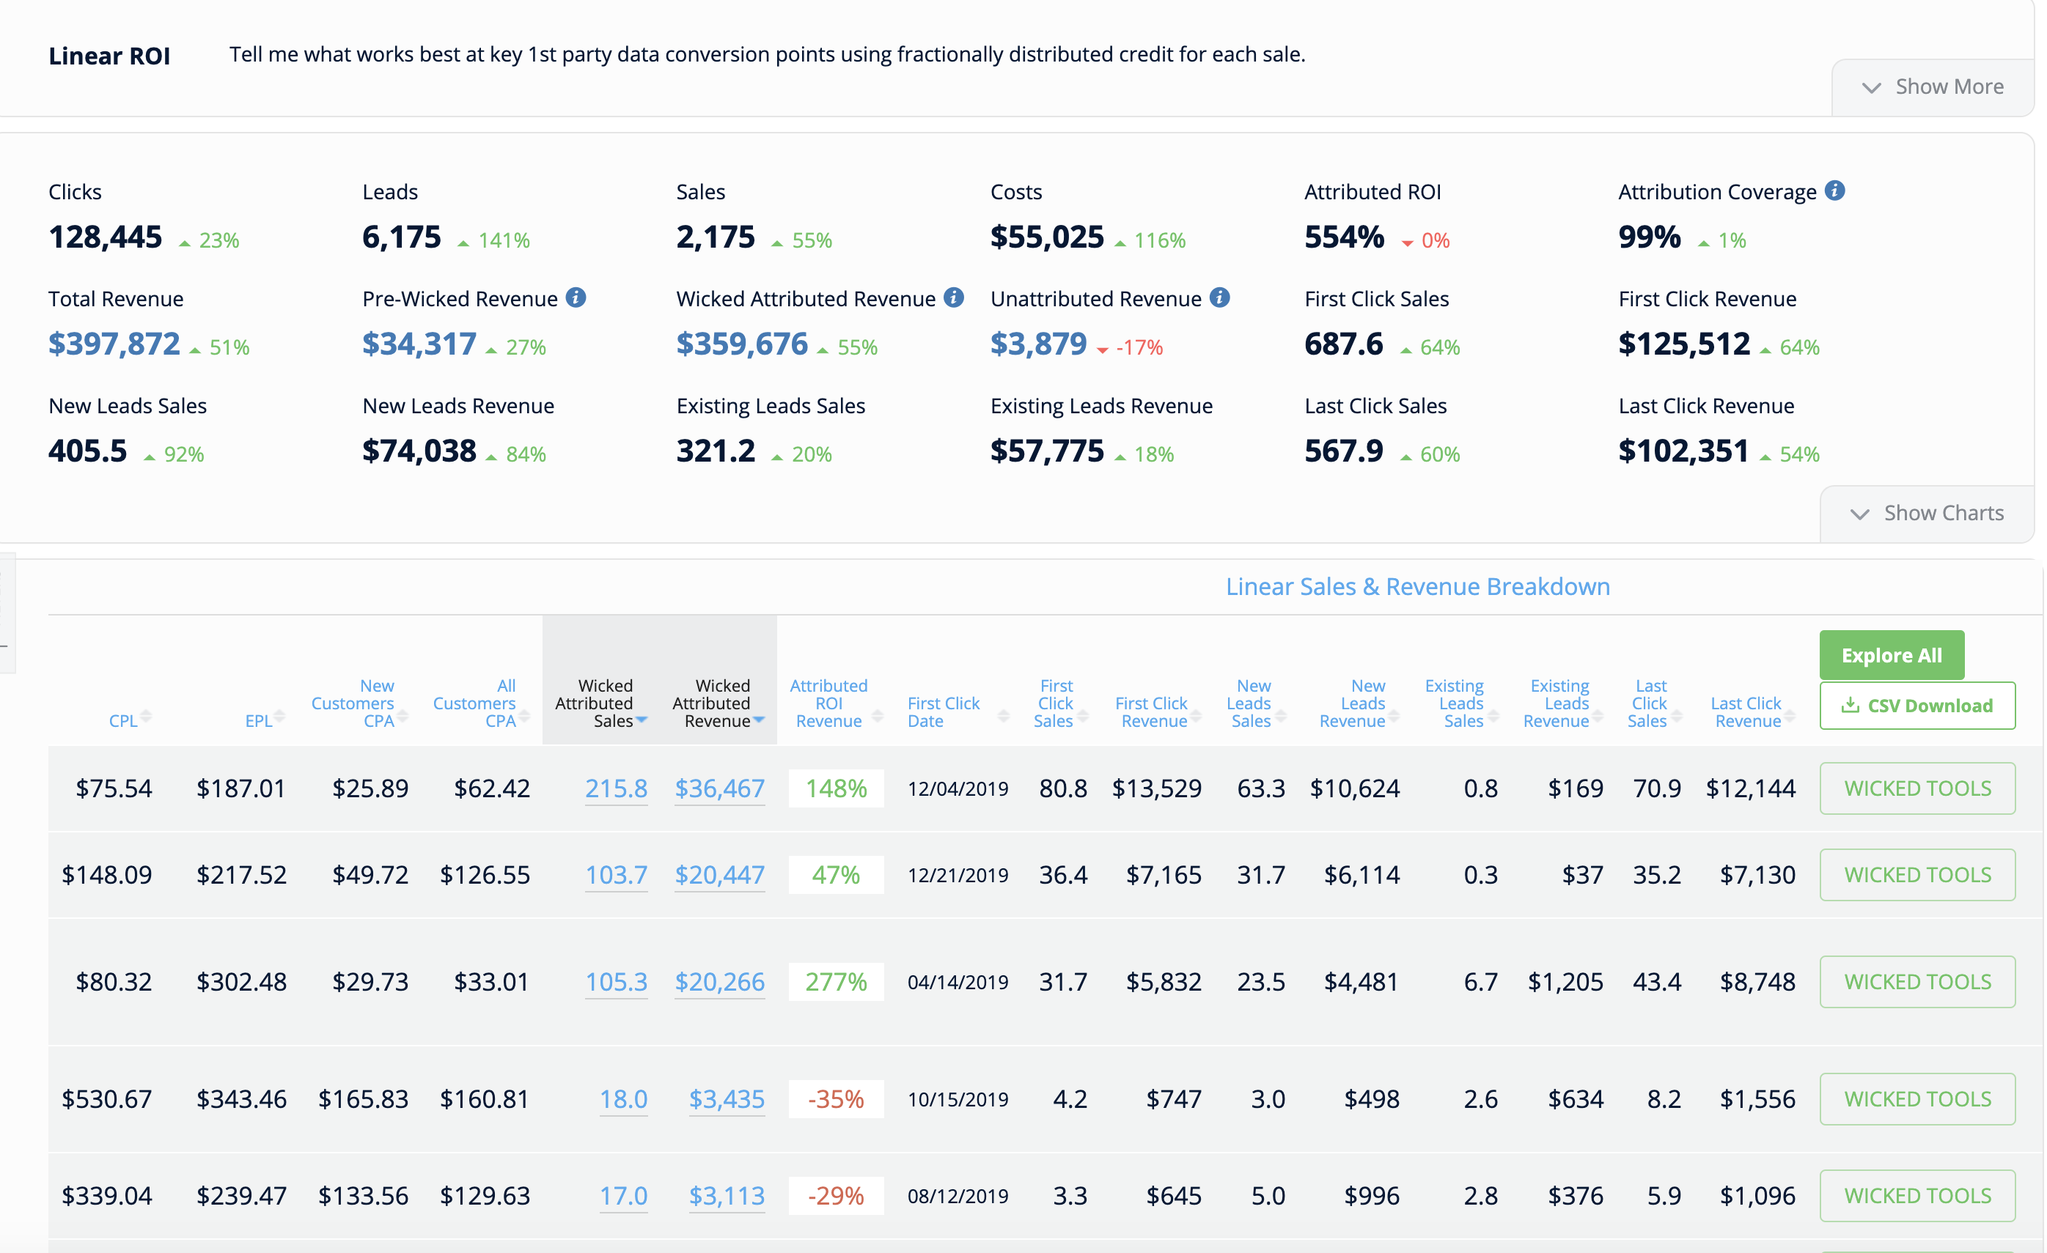Sort by New Customers CPA arrows
This screenshot has height=1253, width=2047.
[402, 716]
